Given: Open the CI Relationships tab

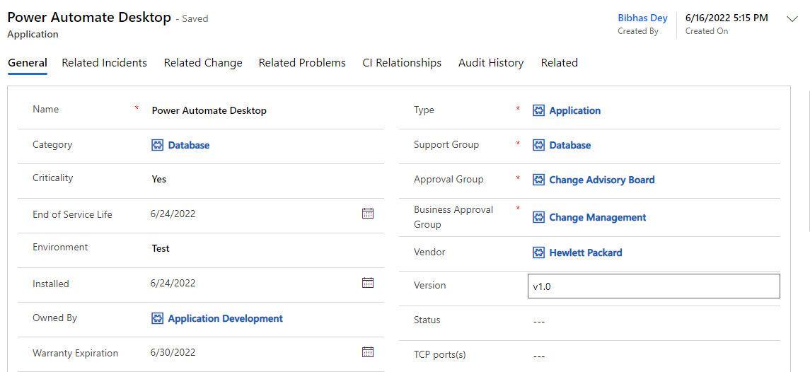Looking at the screenshot, I should (402, 63).
